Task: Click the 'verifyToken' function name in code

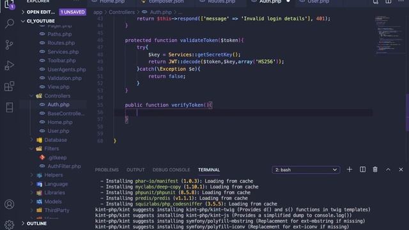Action: pyautogui.click(x=187, y=105)
